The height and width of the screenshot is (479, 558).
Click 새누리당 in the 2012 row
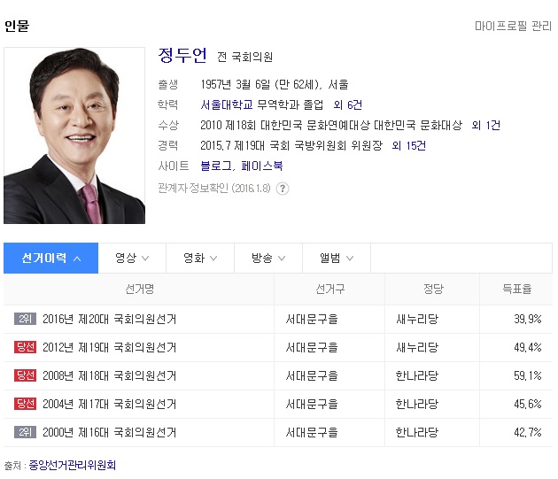tap(417, 347)
